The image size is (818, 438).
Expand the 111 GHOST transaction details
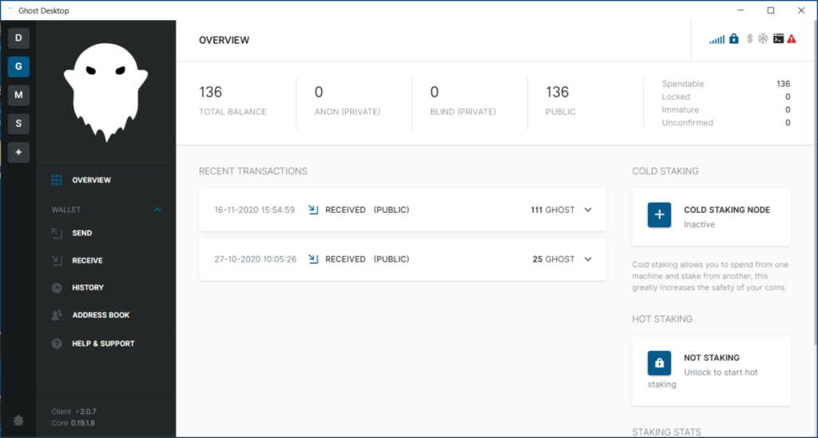point(589,210)
